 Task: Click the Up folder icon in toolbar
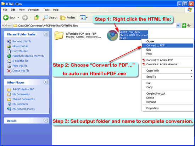click(x=37, y=18)
